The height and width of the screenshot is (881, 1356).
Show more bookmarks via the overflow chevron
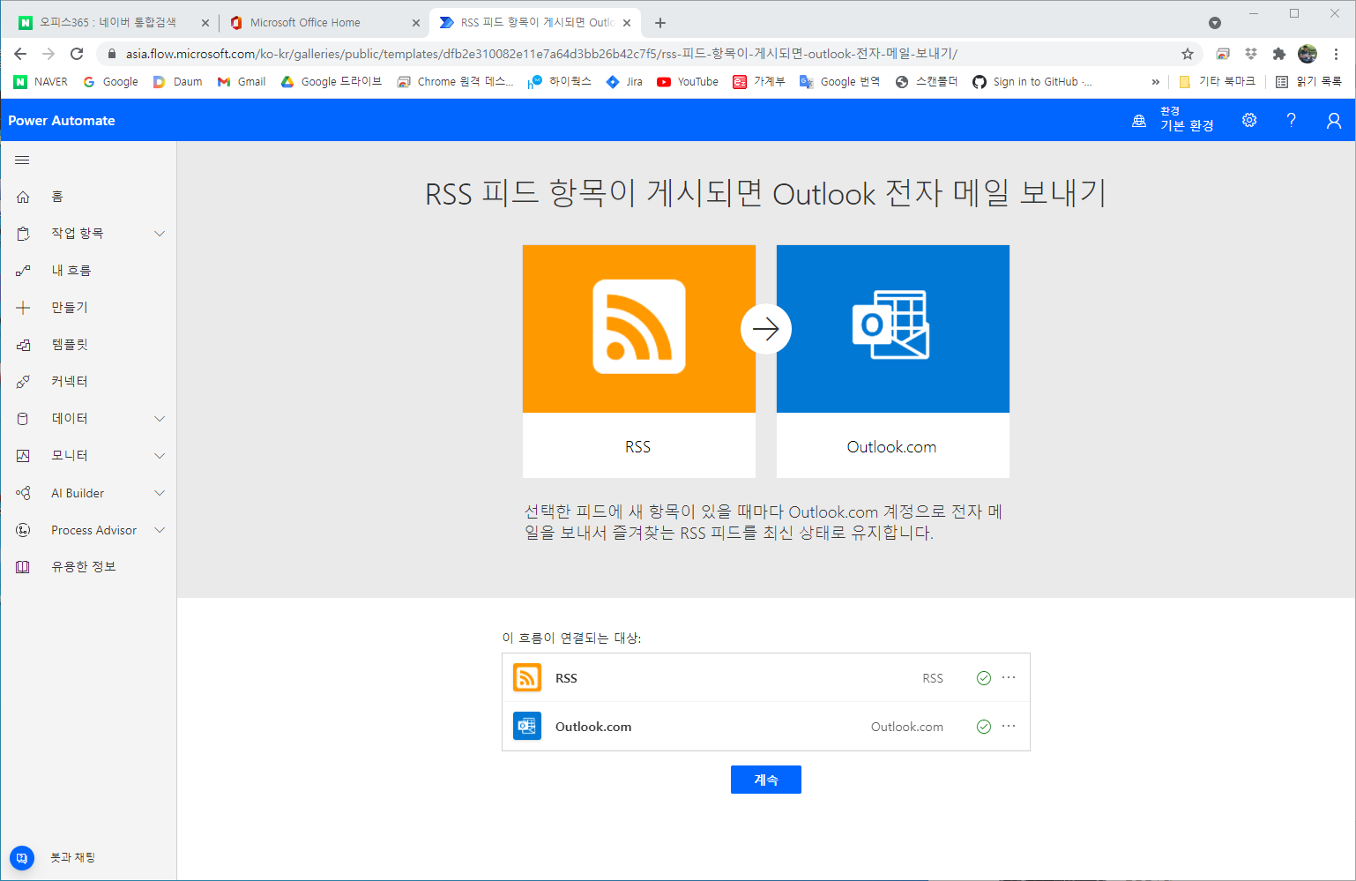pyautogui.click(x=1156, y=82)
